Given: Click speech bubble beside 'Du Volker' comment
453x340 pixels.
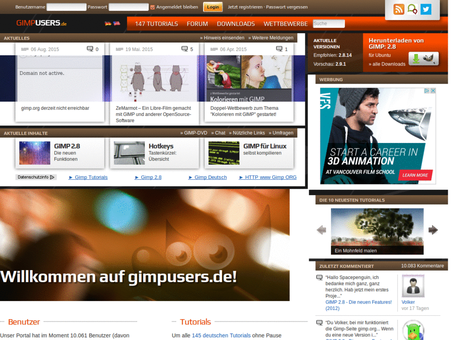Looking at the screenshot, I should (319, 323).
